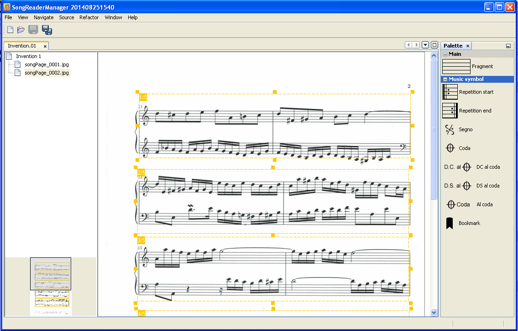Open the Source menu
The height and width of the screenshot is (331, 518).
point(66,17)
